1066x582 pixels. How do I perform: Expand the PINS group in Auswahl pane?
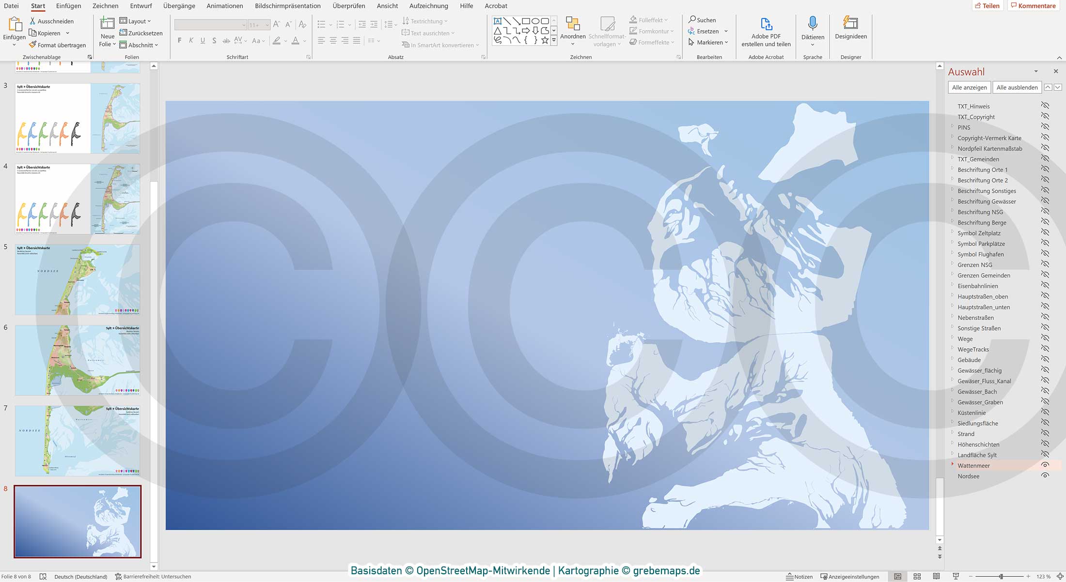point(953,127)
